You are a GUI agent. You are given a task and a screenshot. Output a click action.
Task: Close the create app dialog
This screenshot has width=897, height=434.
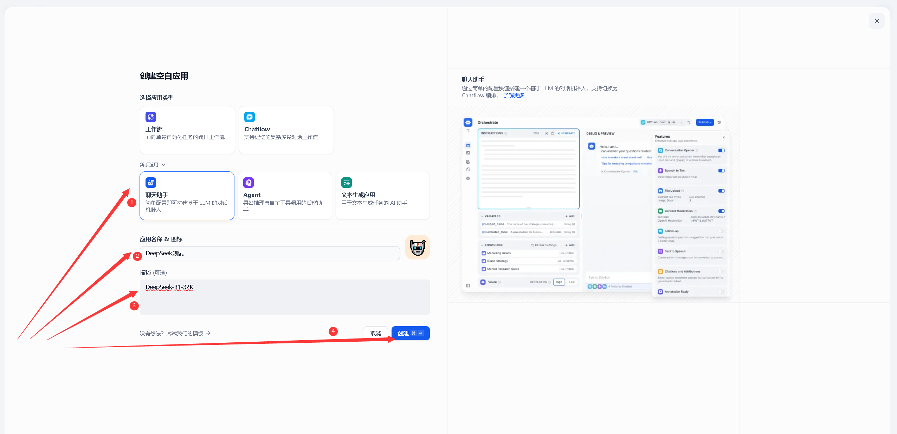pos(877,21)
